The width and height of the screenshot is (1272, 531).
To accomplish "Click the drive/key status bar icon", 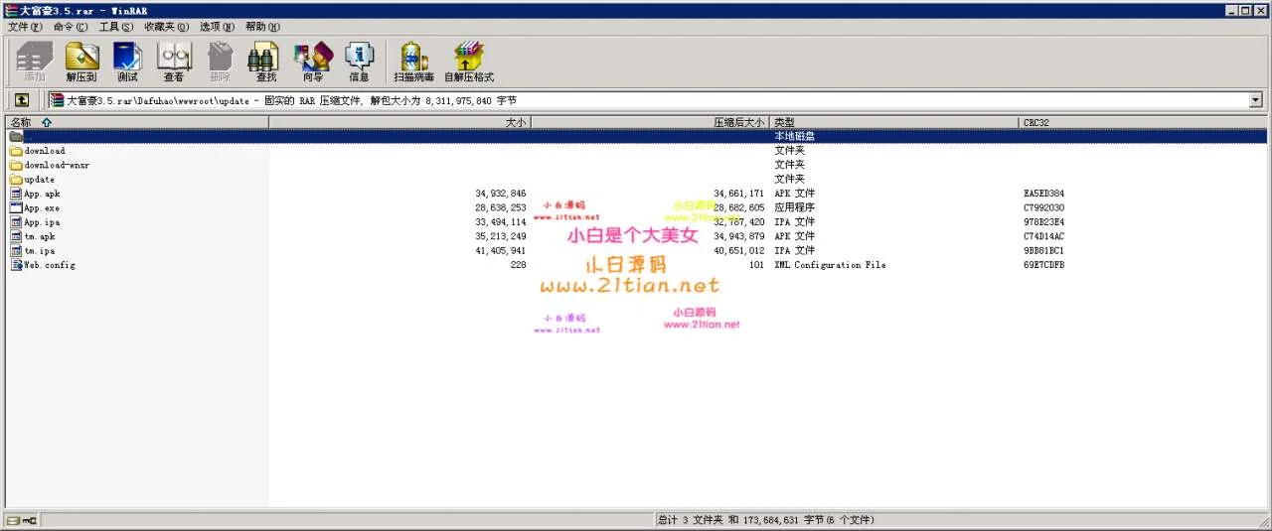I will [21, 520].
